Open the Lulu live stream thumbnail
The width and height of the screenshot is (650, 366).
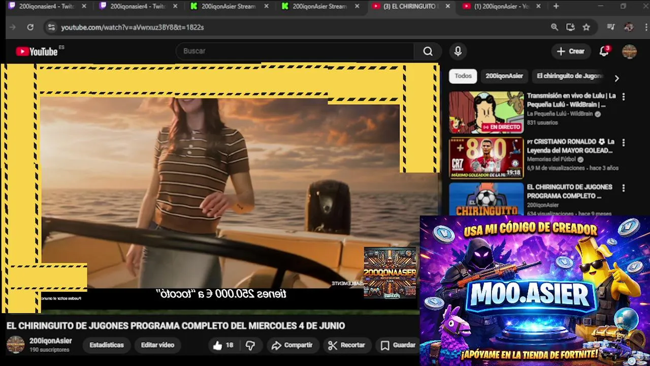[x=486, y=112]
